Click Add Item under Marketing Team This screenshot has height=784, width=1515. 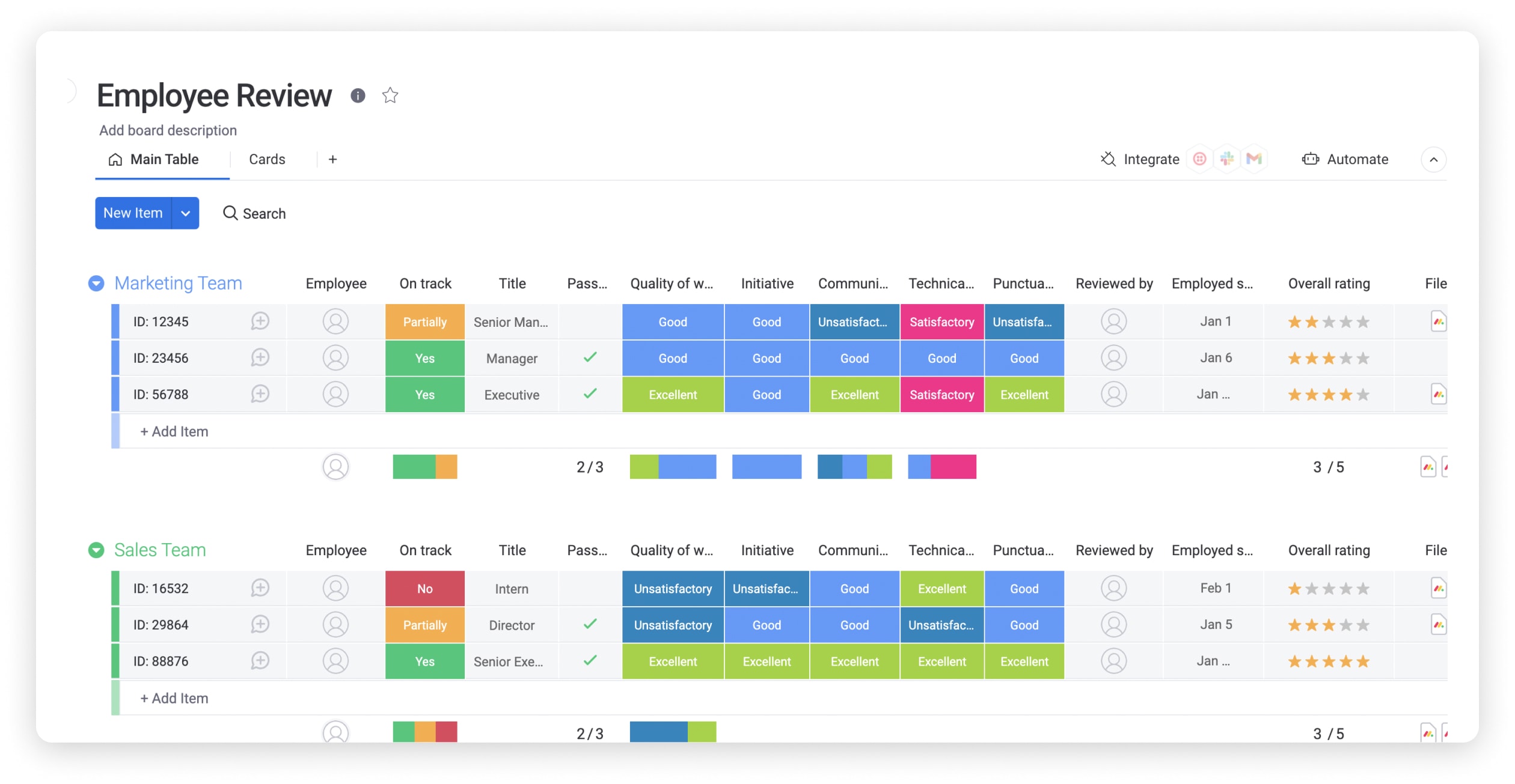pyautogui.click(x=174, y=431)
